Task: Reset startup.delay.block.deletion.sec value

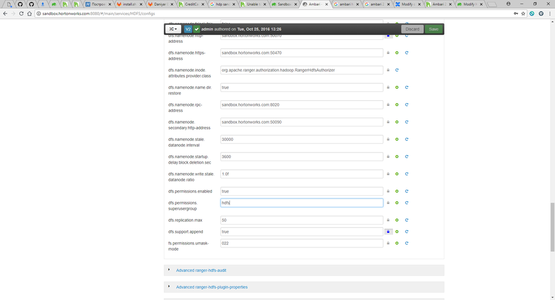Action: pos(407,156)
